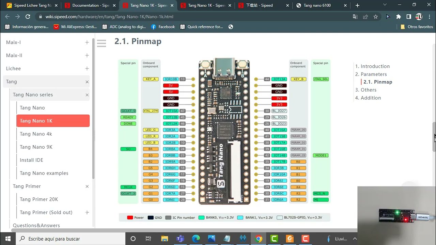Reload the current wiki page
The height and width of the screenshot is (245, 436).
pyautogui.click(x=28, y=17)
